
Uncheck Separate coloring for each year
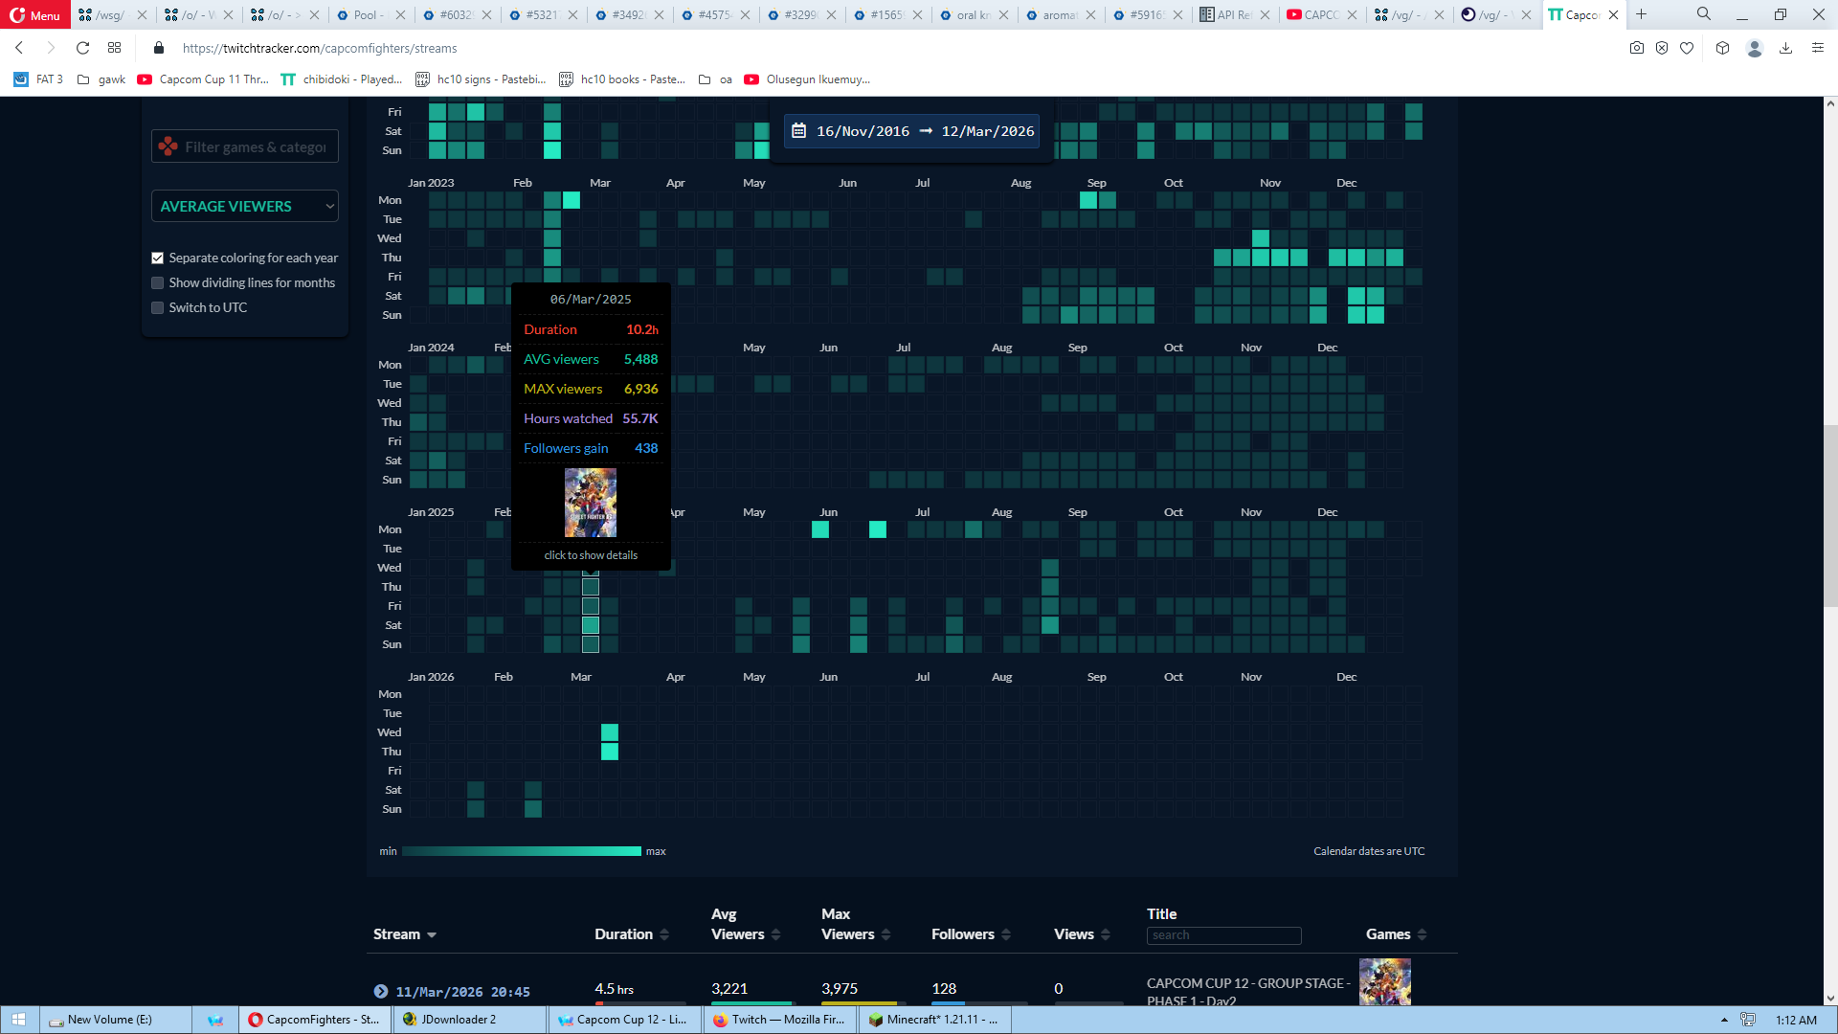coord(158,258)
